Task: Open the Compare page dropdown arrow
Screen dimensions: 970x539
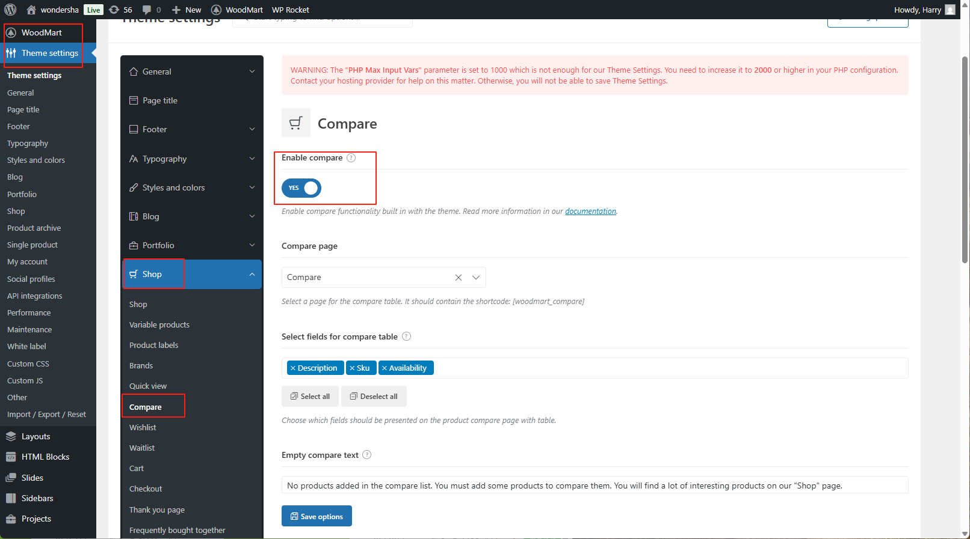Action: (x=476, y=278)
